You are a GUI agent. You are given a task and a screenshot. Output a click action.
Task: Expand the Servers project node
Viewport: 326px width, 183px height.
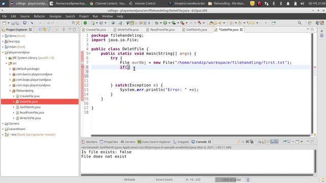pyautogui.click(x=3, y=124)
